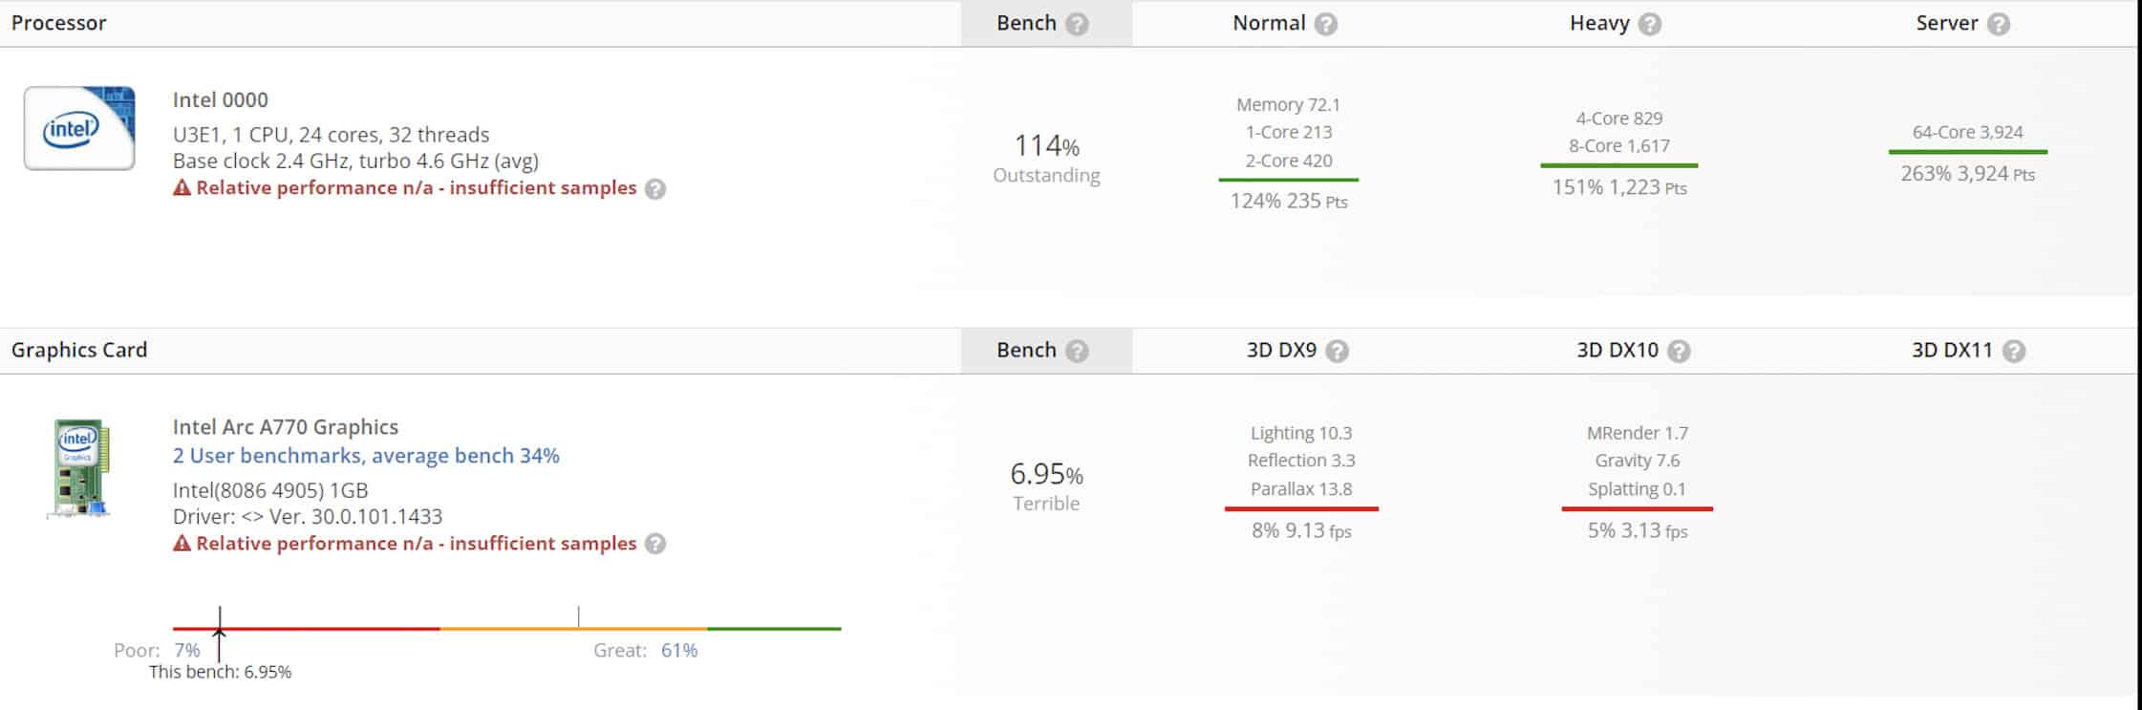Open 2 User benchmarks average bench link

point(366,456)
